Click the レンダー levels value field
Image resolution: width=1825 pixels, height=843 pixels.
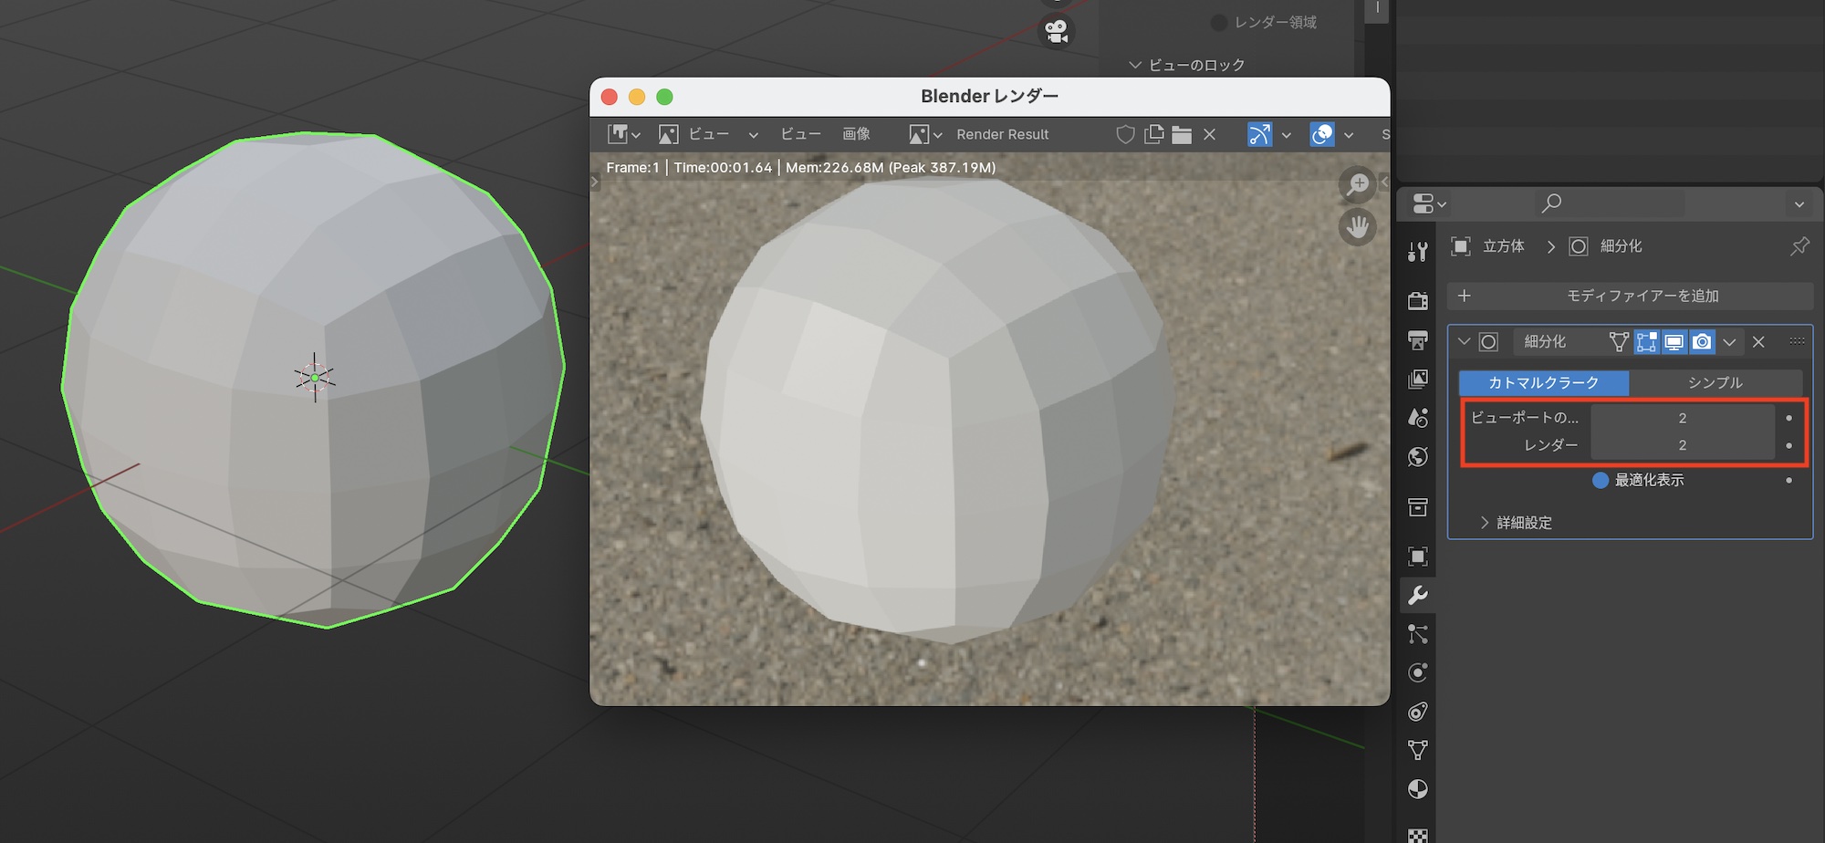click(1682, 445)
